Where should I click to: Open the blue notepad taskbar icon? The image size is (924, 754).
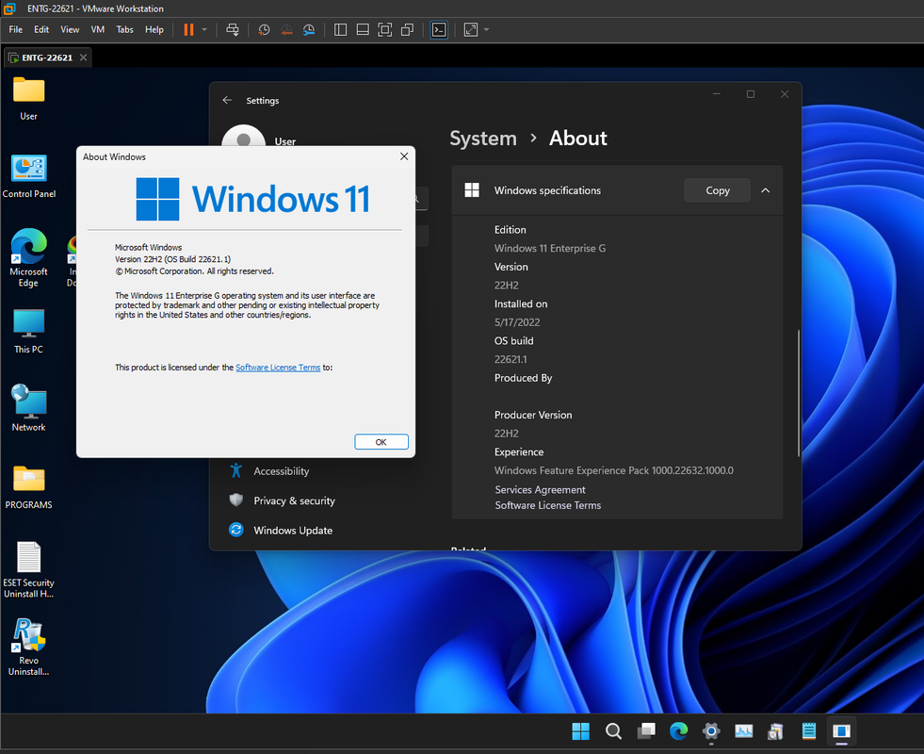[809, 731]
